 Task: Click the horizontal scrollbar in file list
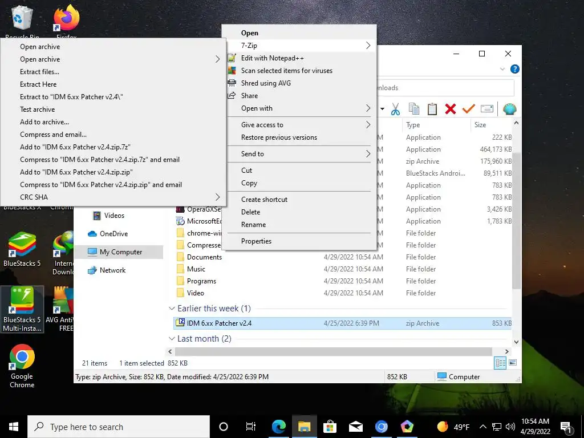click(x=333, y=351)
